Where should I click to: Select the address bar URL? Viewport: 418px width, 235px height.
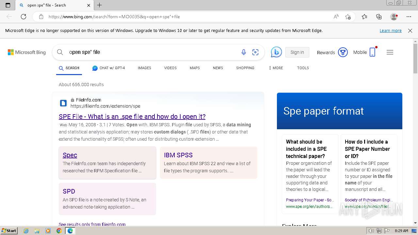pos(114,17)
